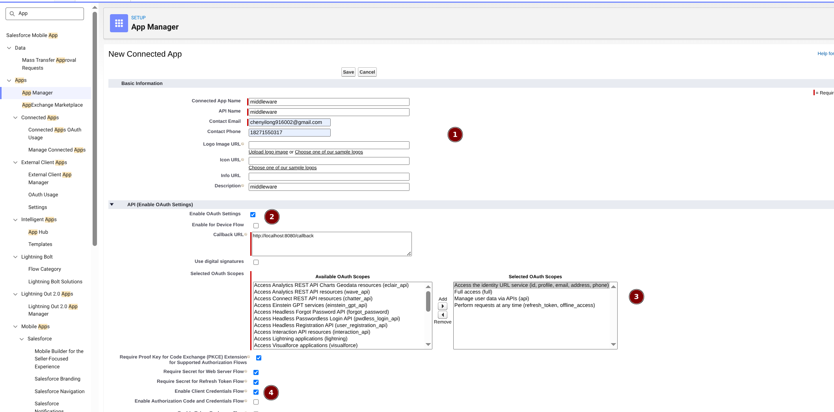Viewport: 834px width, 412px height.
Task: Open Connected Apps OAuth Usage page
Action: coord(55,134)
